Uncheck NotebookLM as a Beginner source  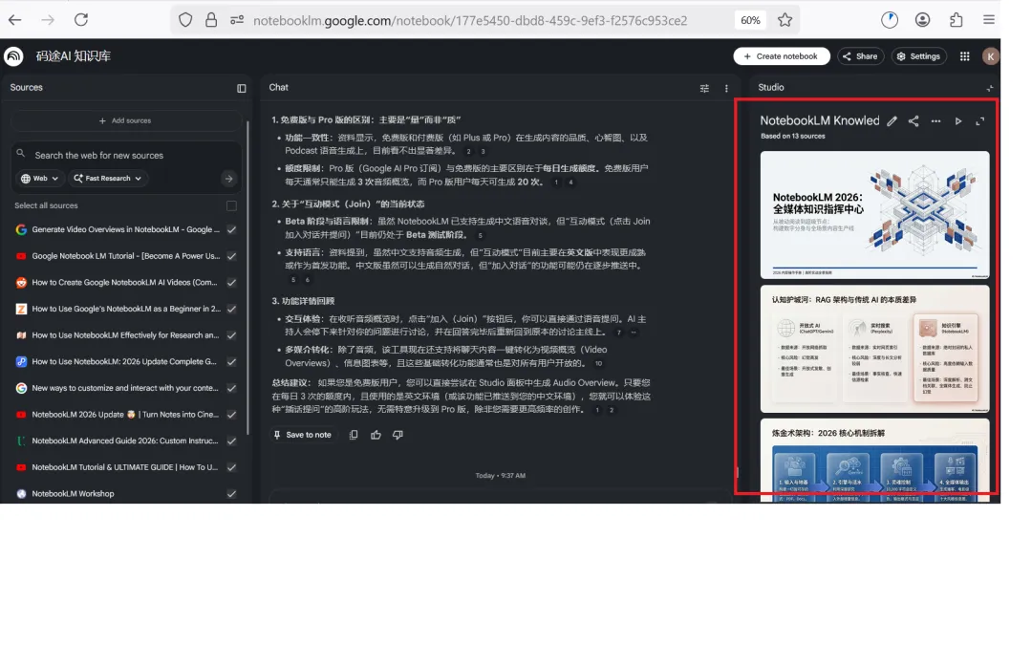[231, 309]
